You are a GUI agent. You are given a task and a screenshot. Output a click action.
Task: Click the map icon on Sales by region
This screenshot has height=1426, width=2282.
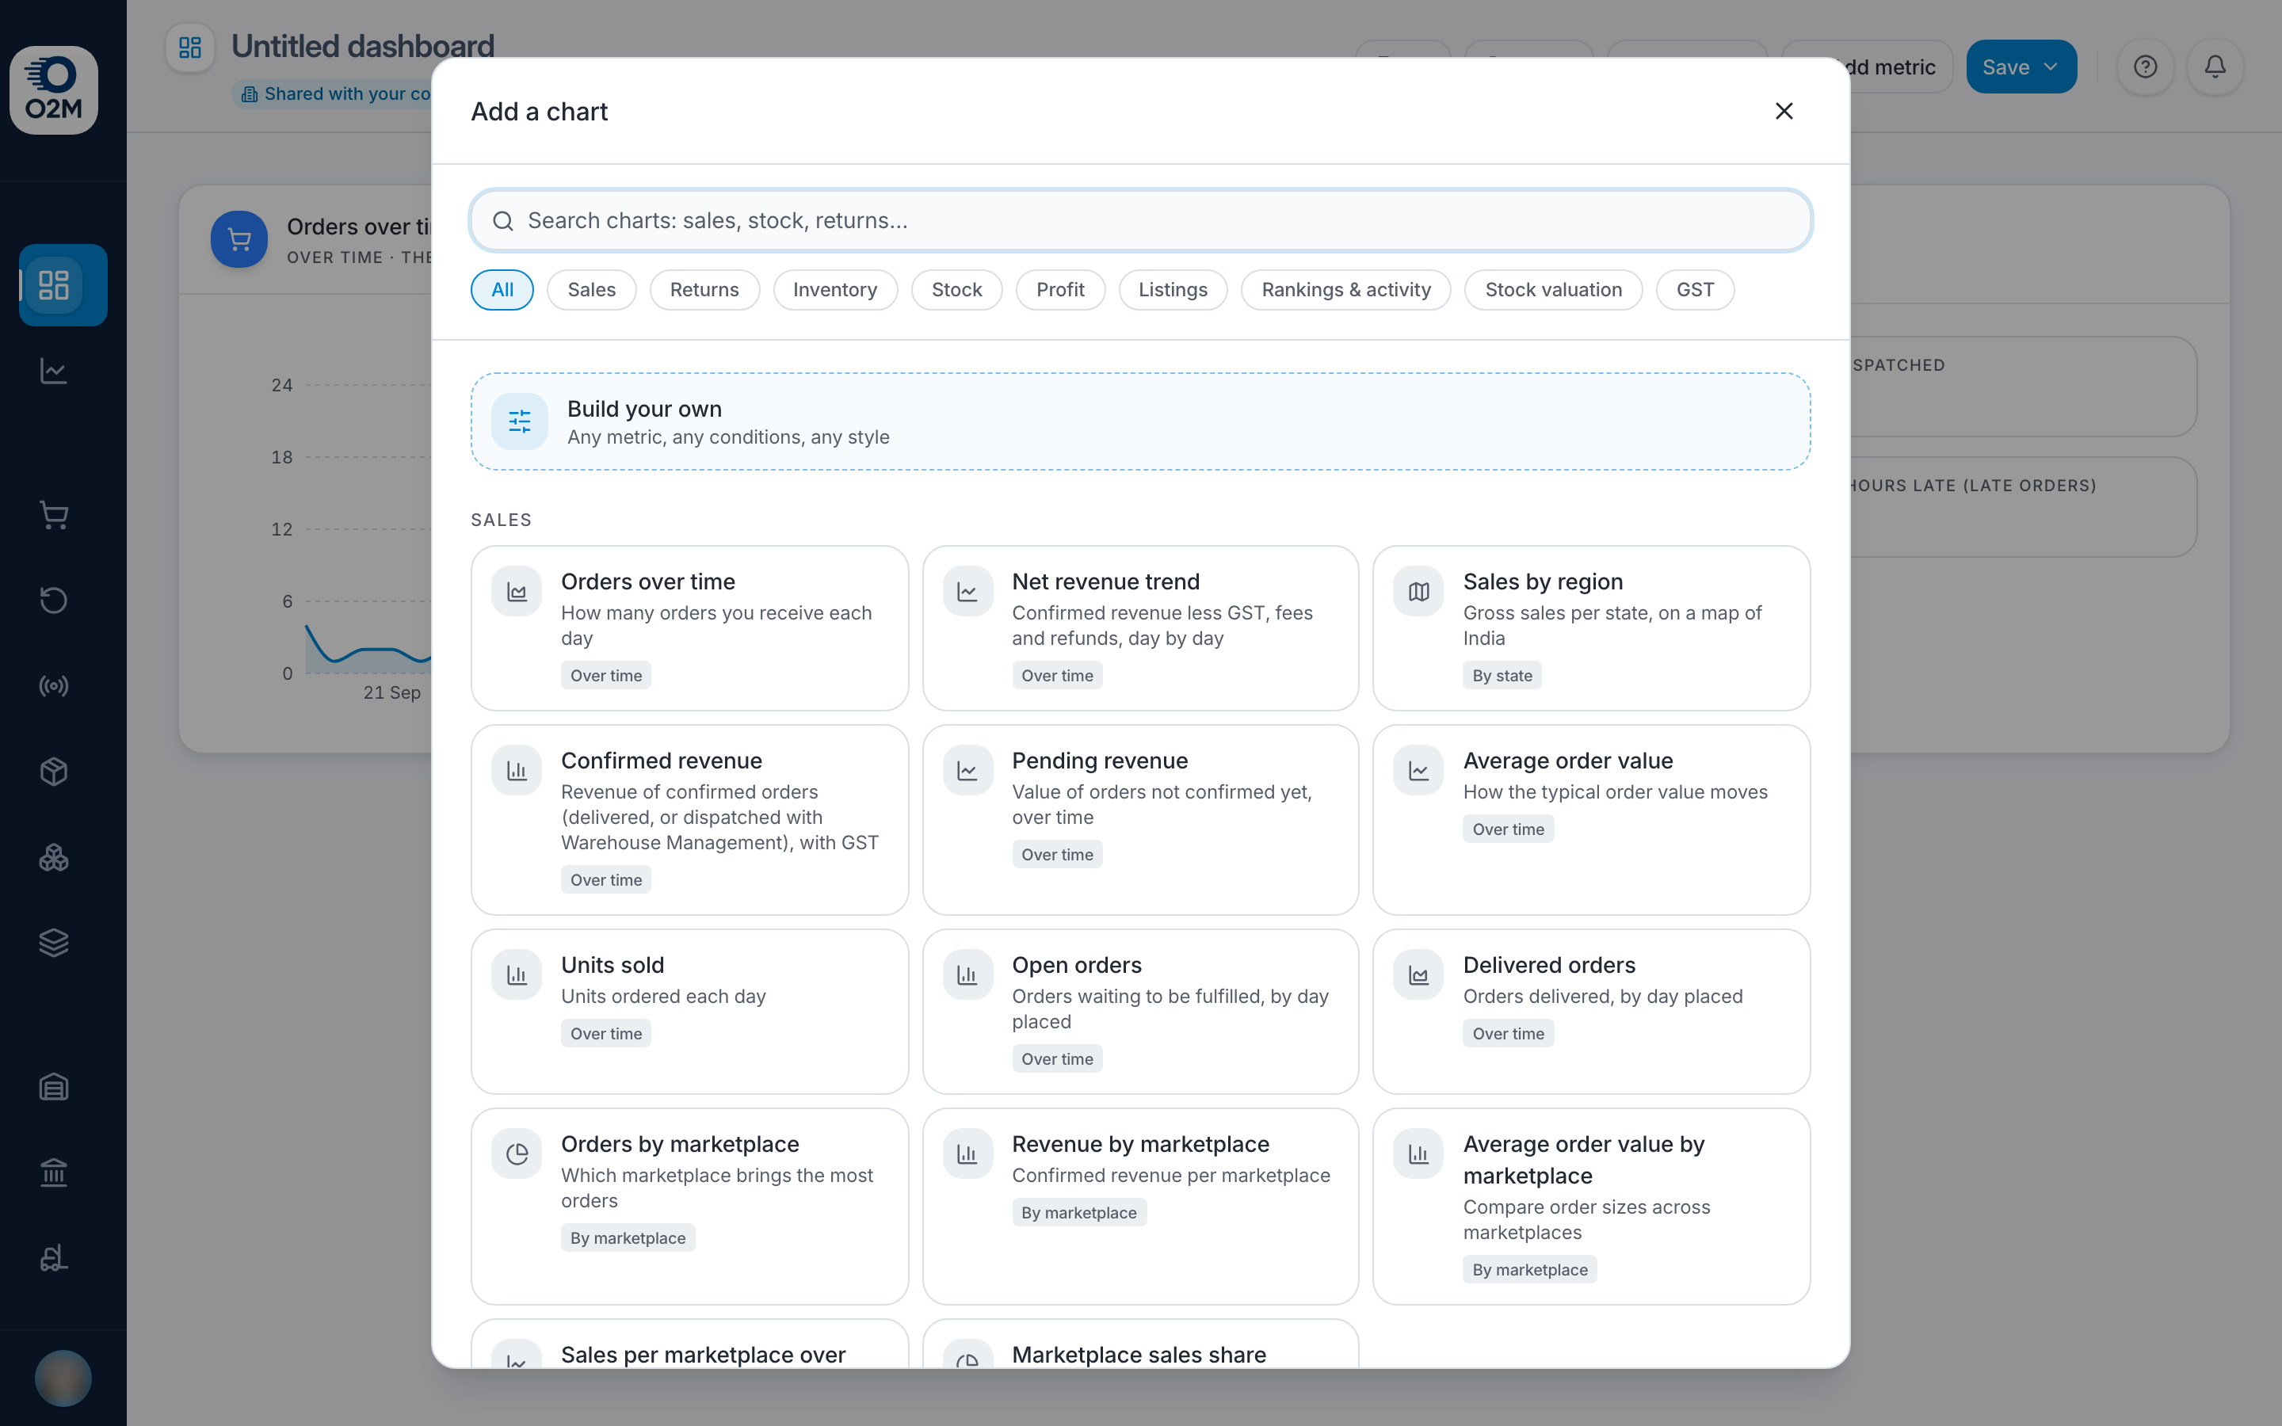coord(1418,591)
